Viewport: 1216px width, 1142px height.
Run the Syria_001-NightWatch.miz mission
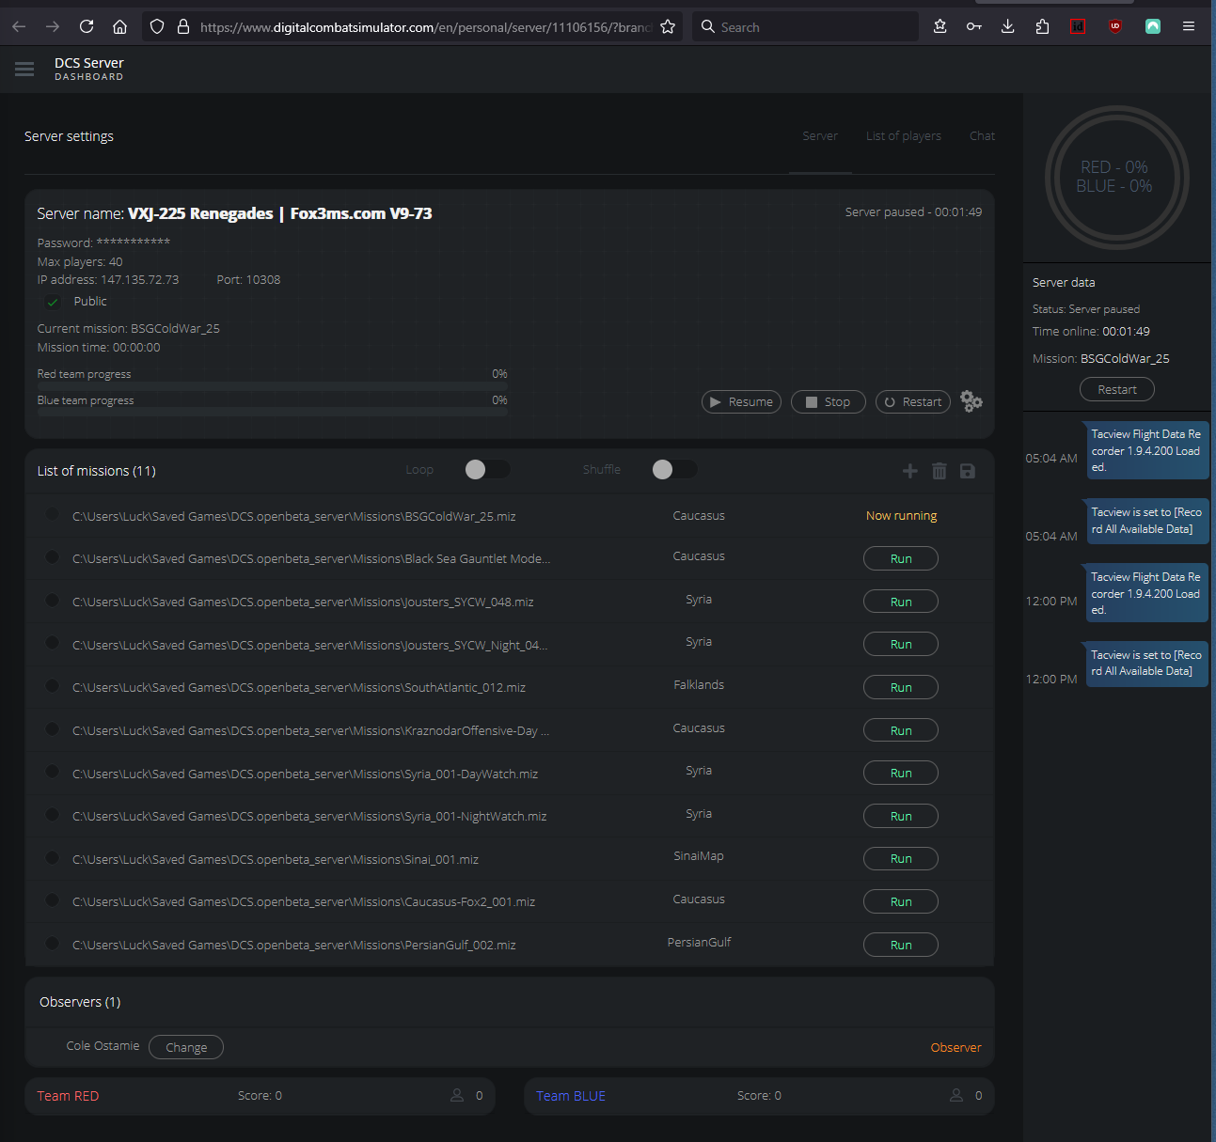901,816
